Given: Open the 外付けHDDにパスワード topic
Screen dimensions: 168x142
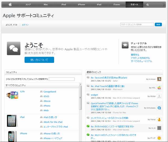Looking at the screenshot, I should [112, 127].
